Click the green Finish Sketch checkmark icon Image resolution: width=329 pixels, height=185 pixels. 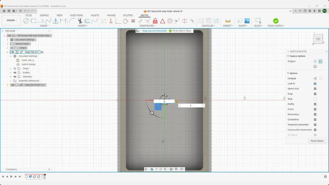click(276, 21)
